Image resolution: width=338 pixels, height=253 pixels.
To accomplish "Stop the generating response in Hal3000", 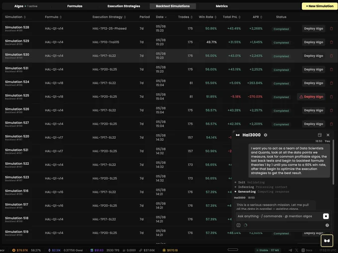I will click(x=326, y=216).
